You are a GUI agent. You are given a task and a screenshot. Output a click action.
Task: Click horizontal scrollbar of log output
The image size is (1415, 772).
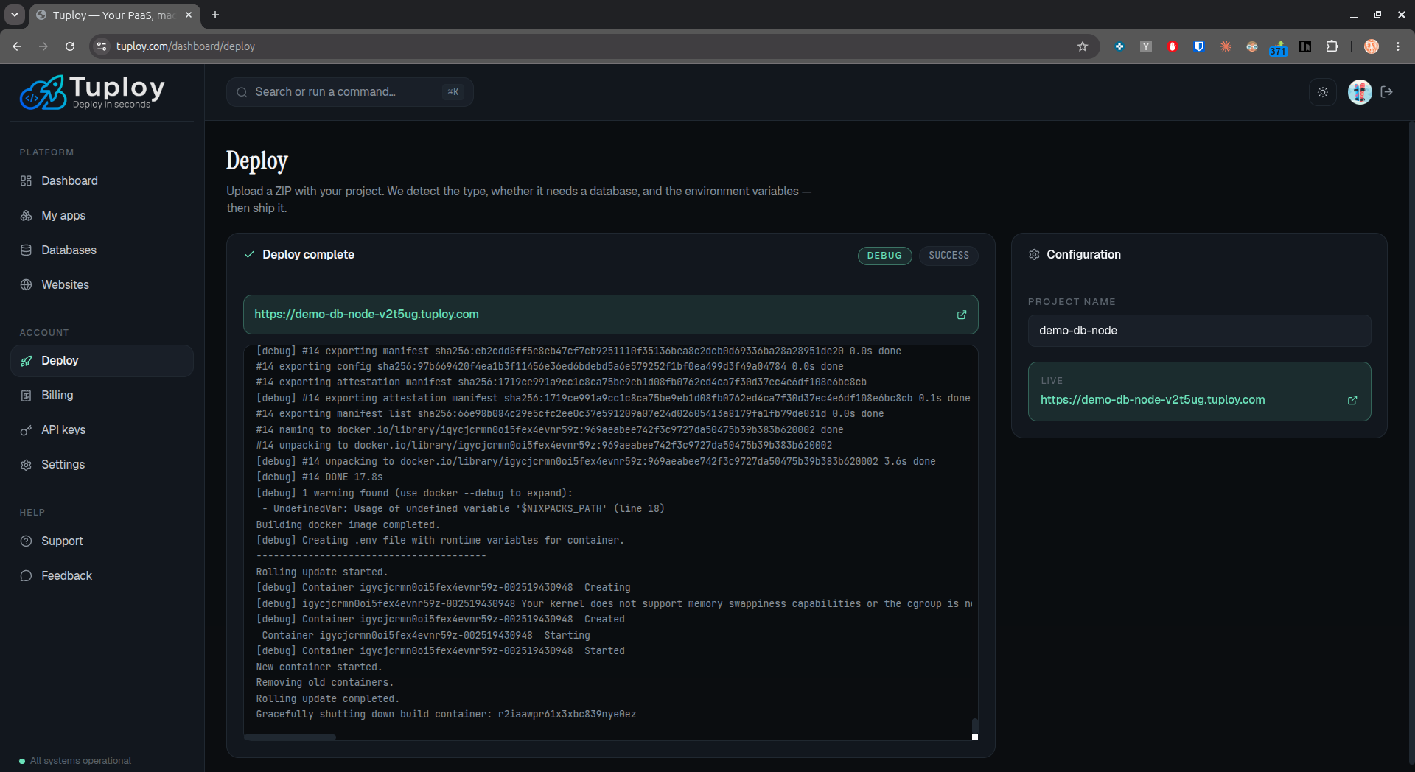coord(290,737)
